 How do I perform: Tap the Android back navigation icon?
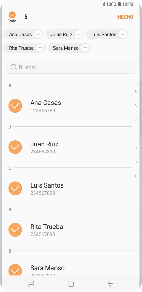click(111, 283)
